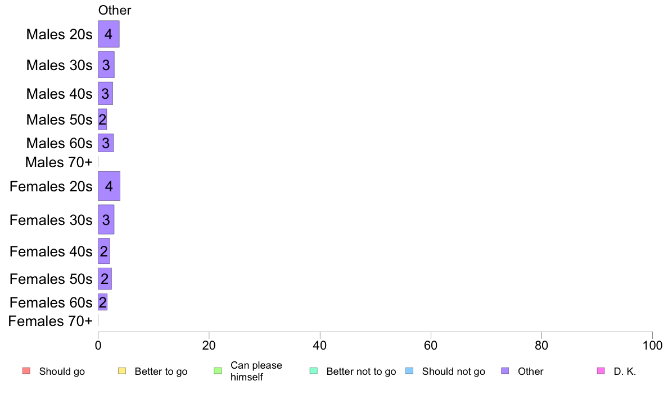Click the Other column heading
668x413 pixels.
[115, 10]
